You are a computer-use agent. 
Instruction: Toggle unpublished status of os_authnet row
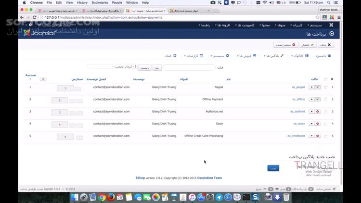click(x=318, y=112)
